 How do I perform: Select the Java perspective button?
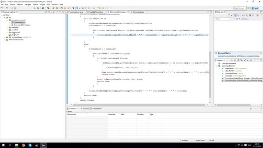click(255, 8)
